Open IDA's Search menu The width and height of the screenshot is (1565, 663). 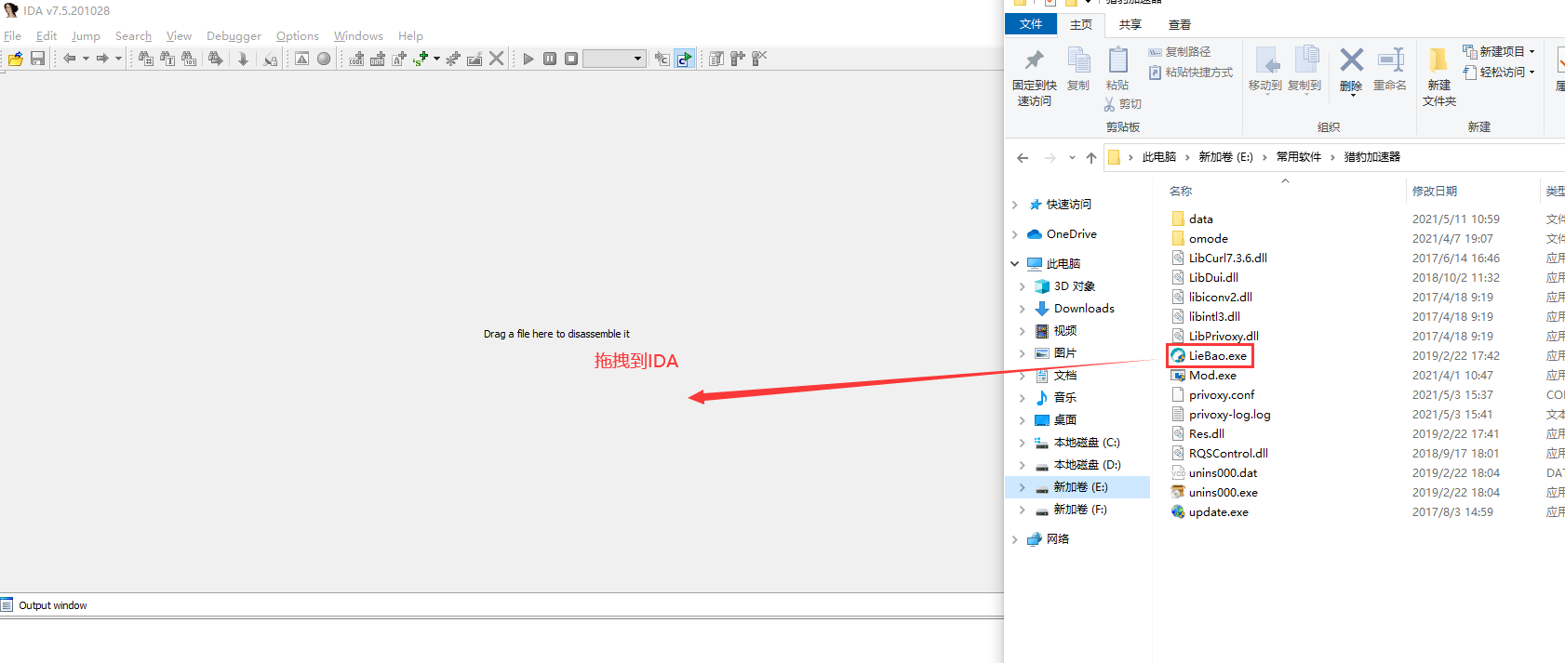coord(133,35)
